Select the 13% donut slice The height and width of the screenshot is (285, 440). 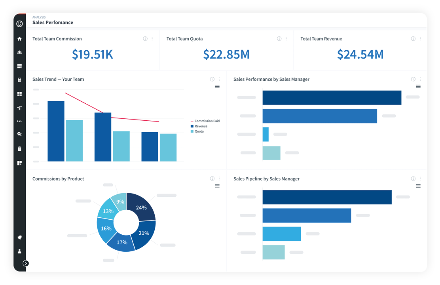click(x=108, y=211)
